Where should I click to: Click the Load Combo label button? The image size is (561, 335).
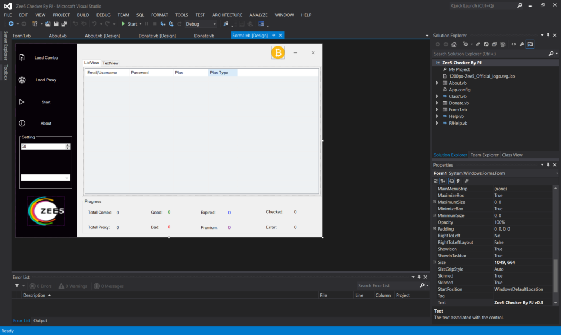[x=46, y=58]
